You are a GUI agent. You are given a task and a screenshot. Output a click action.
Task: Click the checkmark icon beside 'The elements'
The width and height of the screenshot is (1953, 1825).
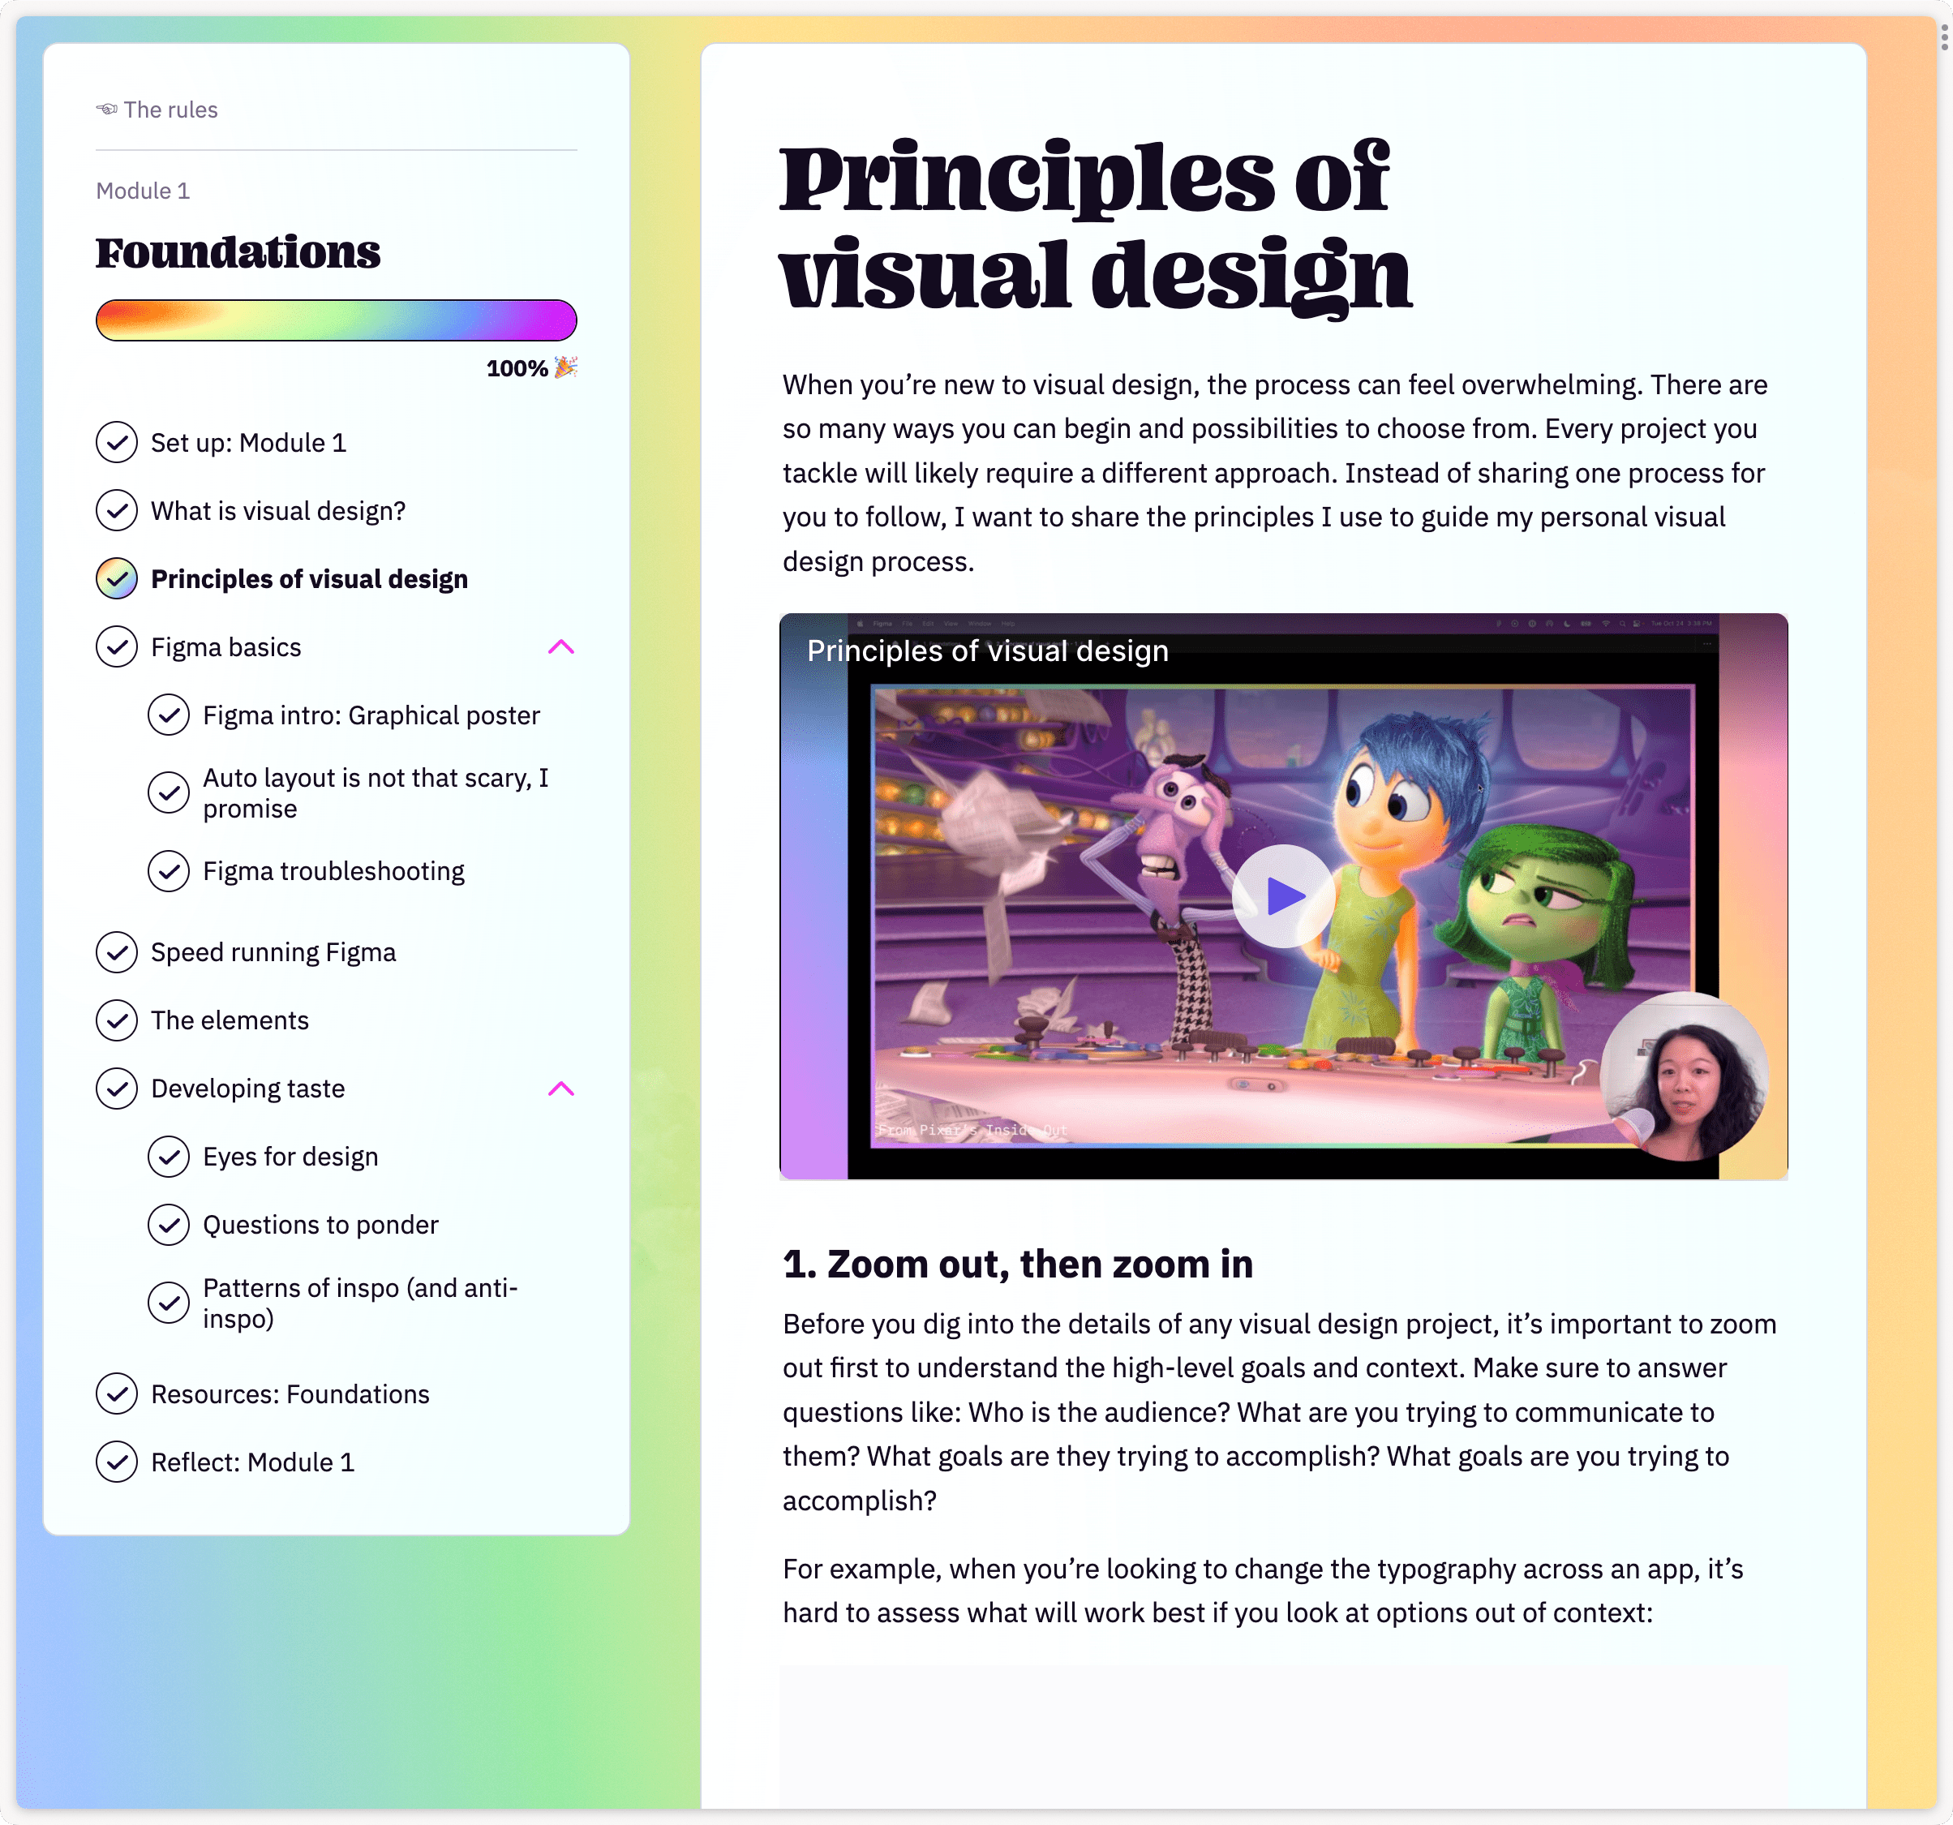[115, 1019]
